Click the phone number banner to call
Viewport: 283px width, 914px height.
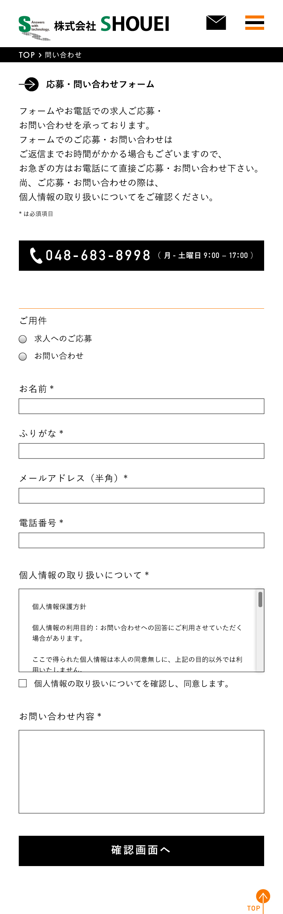141,255
